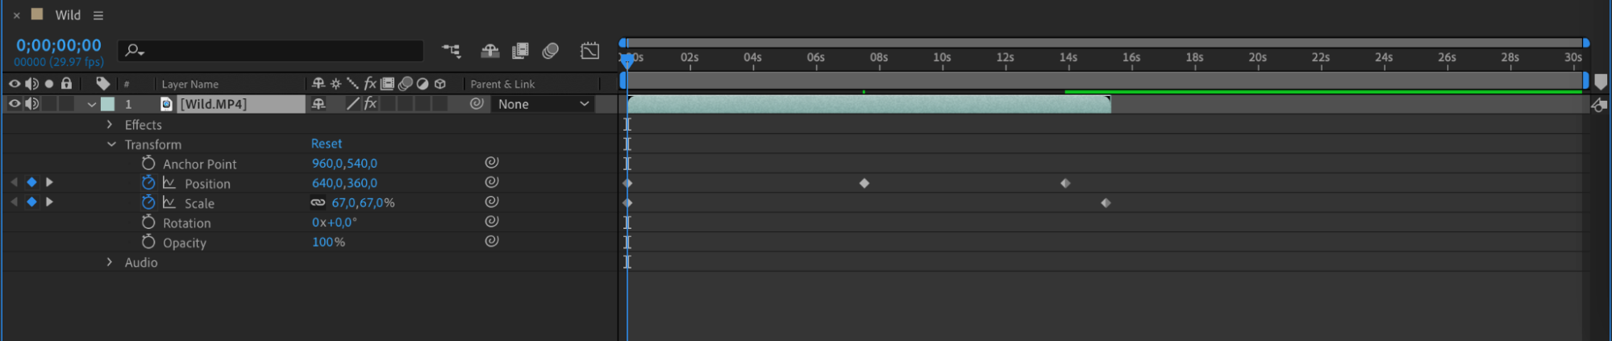Click the Position stopwatch icon

pos(148,183)
